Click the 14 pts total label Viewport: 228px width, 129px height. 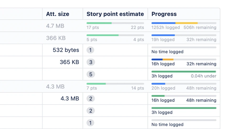tap(137, 88)
